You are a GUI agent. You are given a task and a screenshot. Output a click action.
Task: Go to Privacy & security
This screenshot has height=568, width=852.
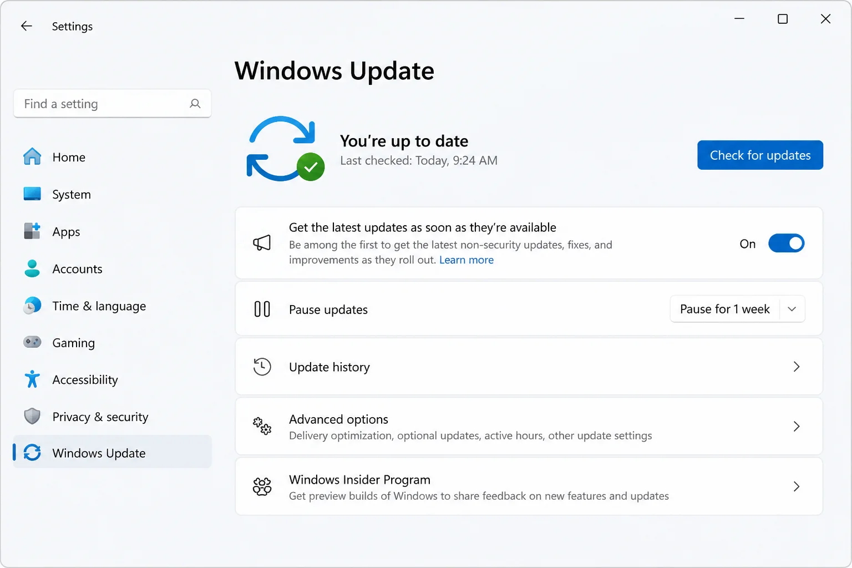pyautogui.click(x=113, y=417)
